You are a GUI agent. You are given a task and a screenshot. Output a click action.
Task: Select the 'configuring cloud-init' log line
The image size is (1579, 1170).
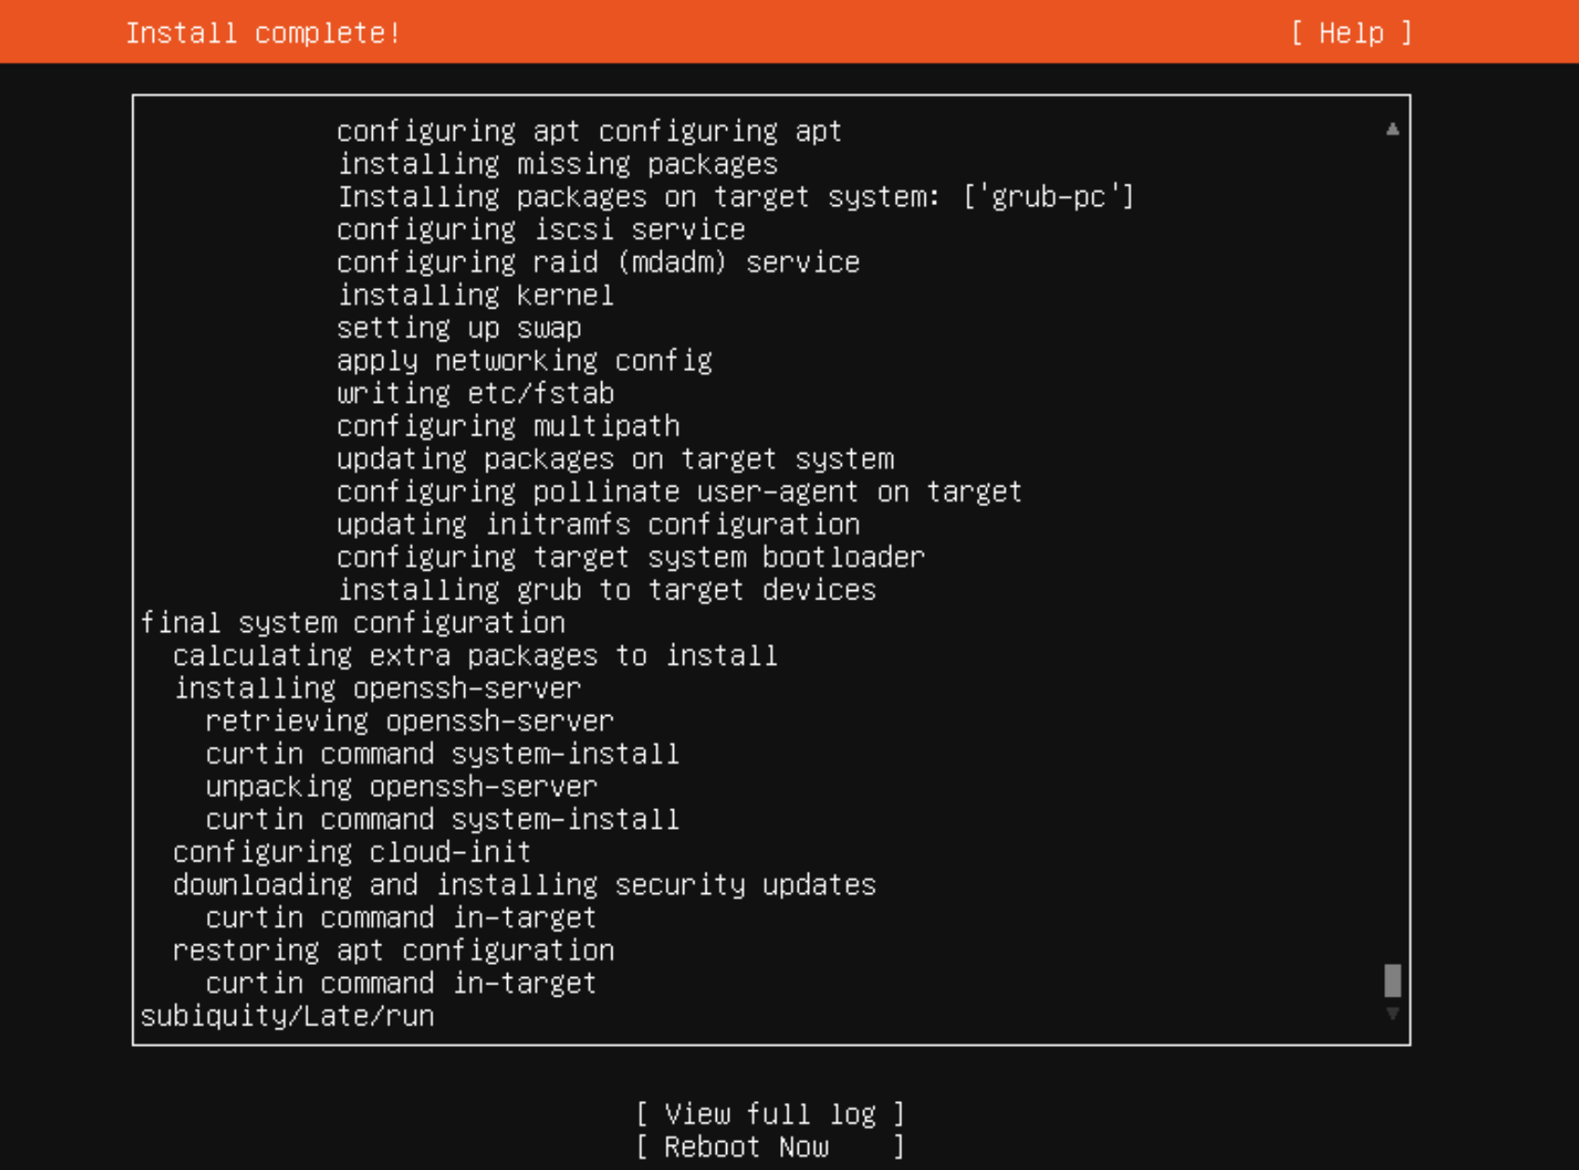pyautogui.click(x=351, y=852)
